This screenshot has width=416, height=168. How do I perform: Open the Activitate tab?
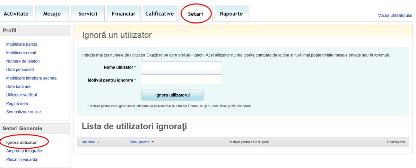tap(16, 14)
